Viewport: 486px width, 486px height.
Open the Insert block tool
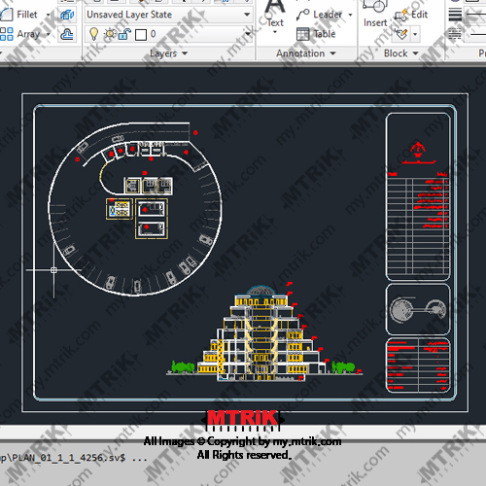(x=375, y=15)
